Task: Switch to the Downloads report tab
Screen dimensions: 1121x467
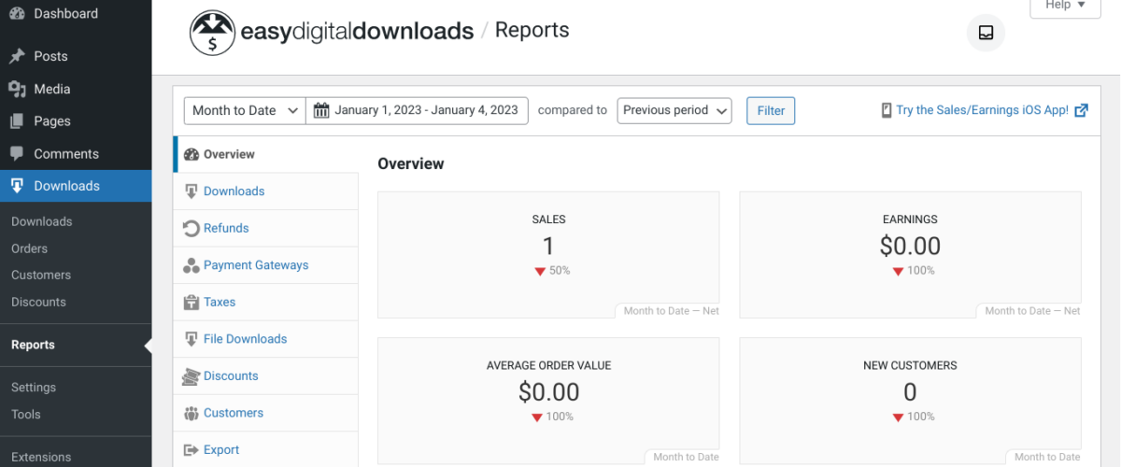Action: coord(266,191)
